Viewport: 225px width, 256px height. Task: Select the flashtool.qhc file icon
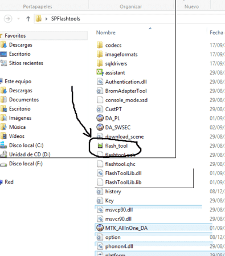(x=100, y=164)
